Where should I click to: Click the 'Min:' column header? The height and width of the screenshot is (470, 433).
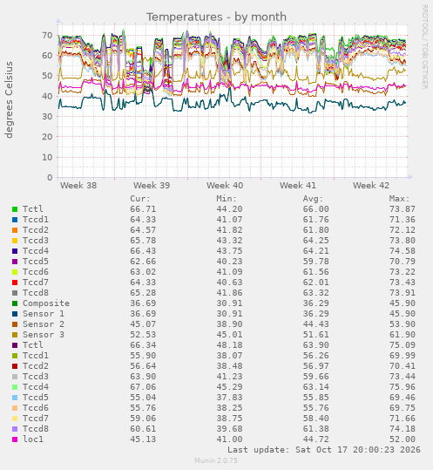pyautogui.click(x=227, y=199)
